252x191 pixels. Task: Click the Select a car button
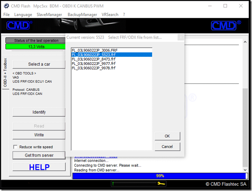click(39, 64)
